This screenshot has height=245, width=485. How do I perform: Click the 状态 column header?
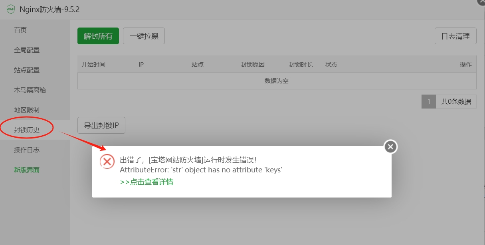331,64
